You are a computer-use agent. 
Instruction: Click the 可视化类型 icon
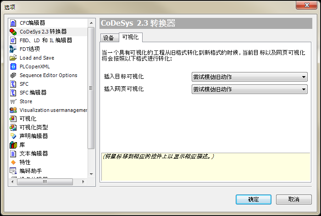pyautogui.click(x=13, y=127)
